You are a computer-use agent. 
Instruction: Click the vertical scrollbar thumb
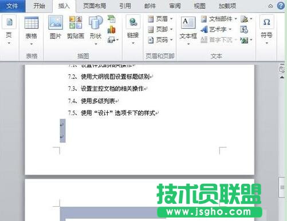pyautogui.click(x=282, y=187)
